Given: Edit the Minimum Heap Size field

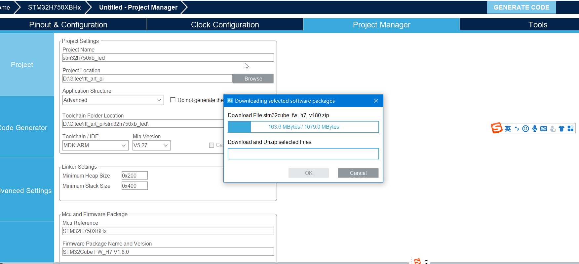Looking at the screenshot, I should pyautogui.click(x=135, y=176).
